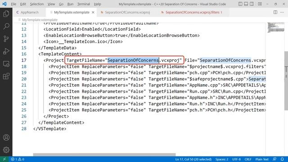Click line number 17 in gutter
This screenshot has width=288, height=162.
tap(24, 60)
